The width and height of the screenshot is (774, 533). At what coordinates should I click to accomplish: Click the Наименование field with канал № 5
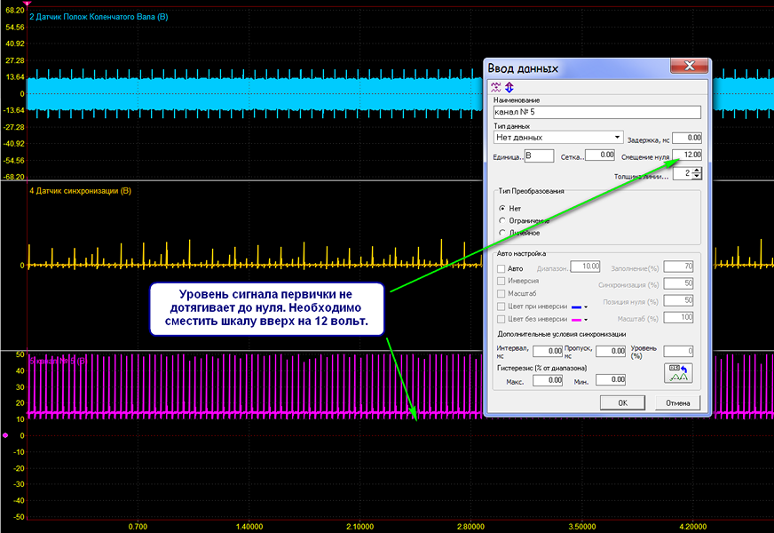click(x=596, y=112)
